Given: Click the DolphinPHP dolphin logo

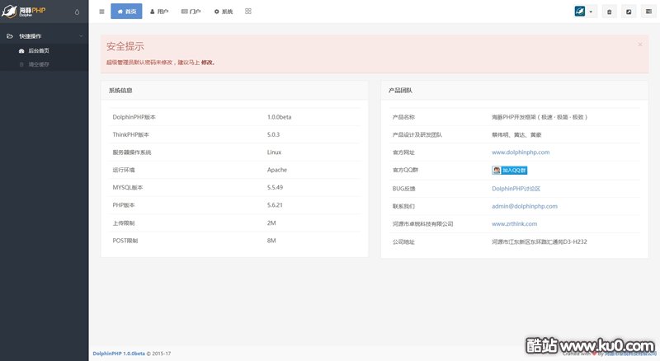Looking at the screenshot, I should (x=23, y=12).
